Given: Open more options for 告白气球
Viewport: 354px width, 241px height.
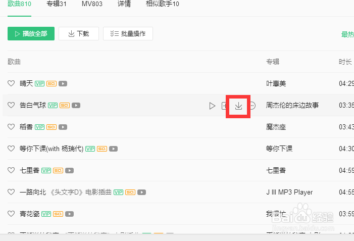Looking at the screenshot, I should tap(252, 106).
